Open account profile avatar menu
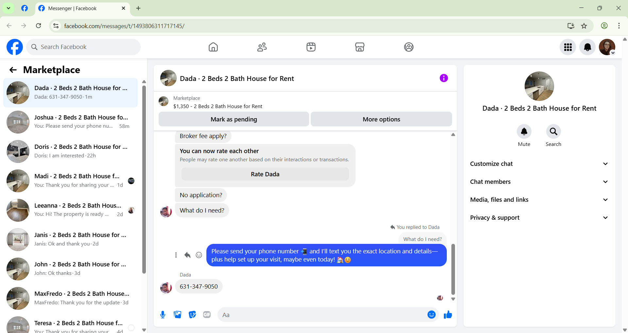 coord(607,47)
